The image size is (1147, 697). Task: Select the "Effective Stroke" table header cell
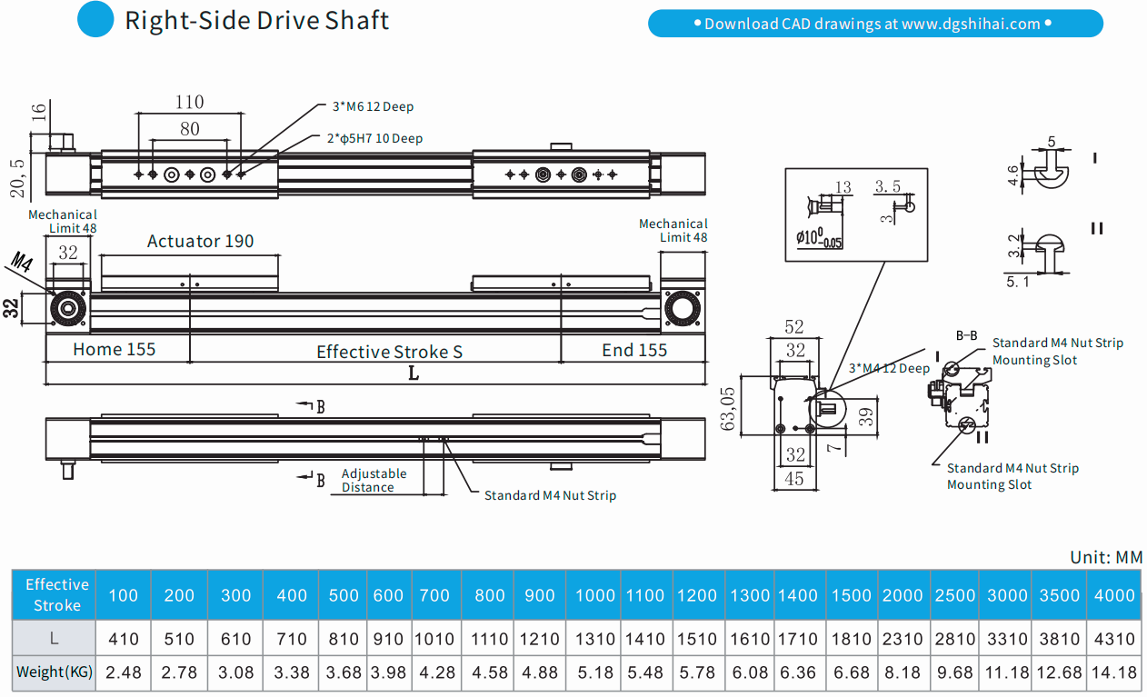coord(56,595)
